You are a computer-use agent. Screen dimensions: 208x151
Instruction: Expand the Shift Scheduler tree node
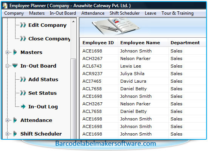click(x=7, y=134)
